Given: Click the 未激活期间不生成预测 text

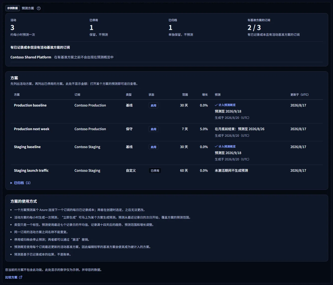Looking at the screenshot, I should 231,170.
